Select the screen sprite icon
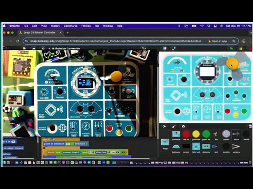Image resolution: width=253 pixels, height=189 pixels. point(186,146)
